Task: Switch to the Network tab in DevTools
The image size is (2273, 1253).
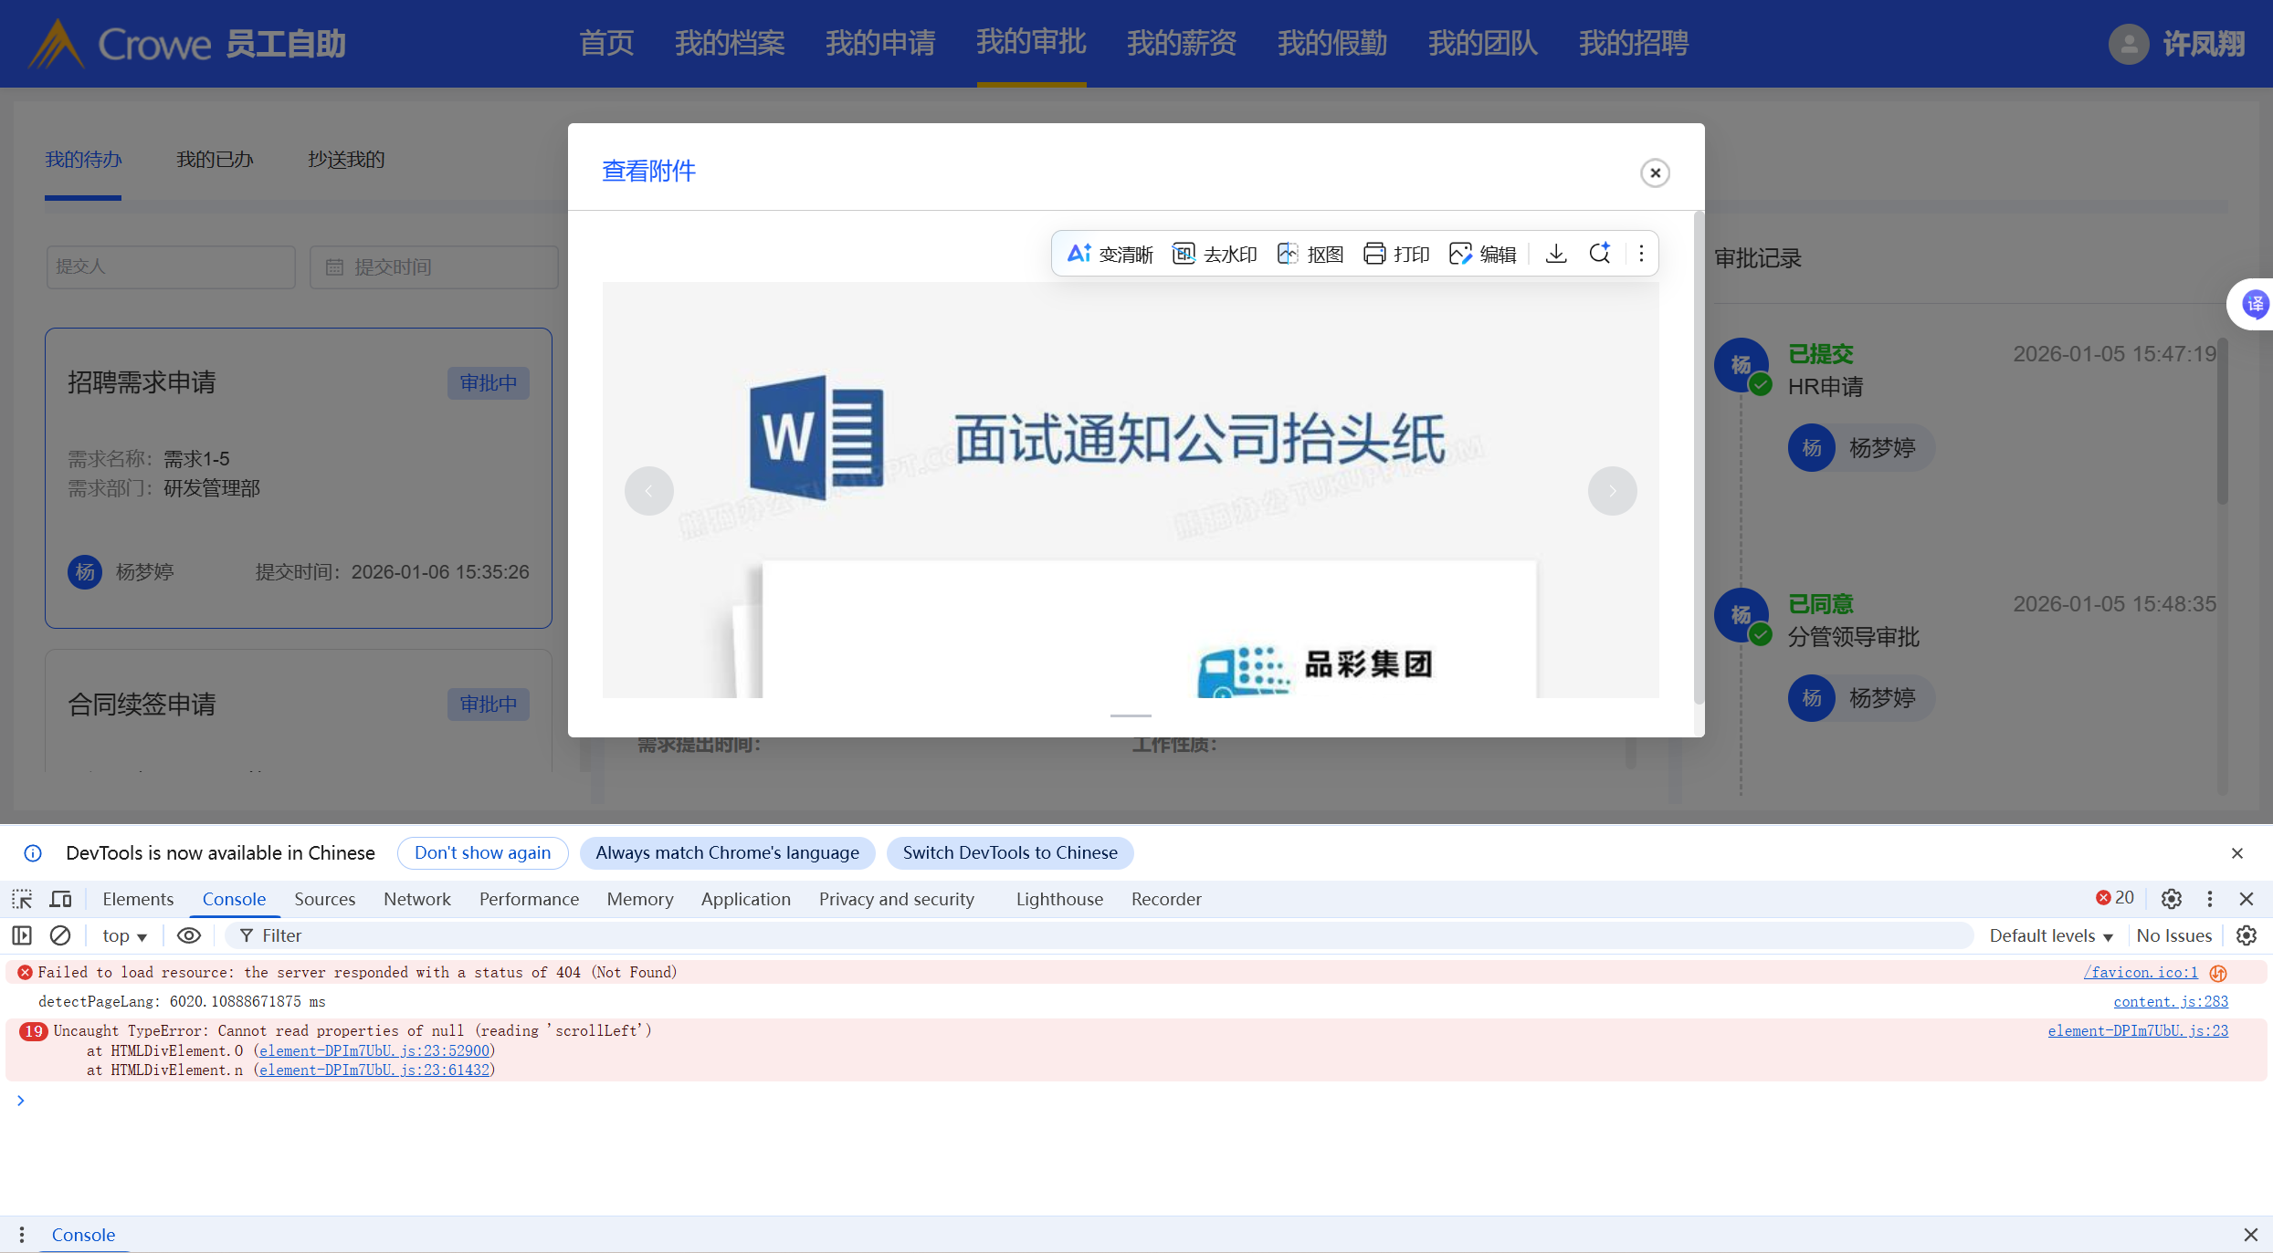Action: click(x=416, y=899)
